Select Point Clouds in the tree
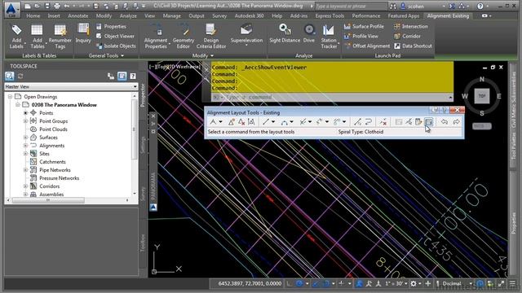The height and width of the screenshot is (293, 522). coord(53,129)
